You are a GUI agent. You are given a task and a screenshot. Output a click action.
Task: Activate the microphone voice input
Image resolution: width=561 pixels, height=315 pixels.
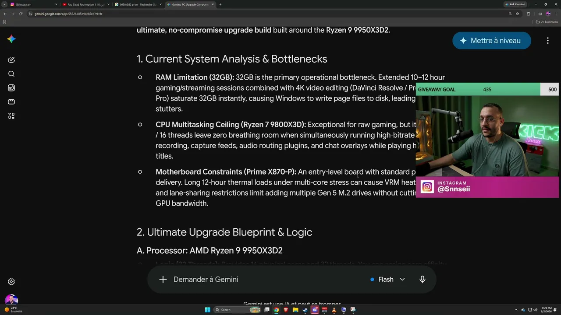click(423, 280)
